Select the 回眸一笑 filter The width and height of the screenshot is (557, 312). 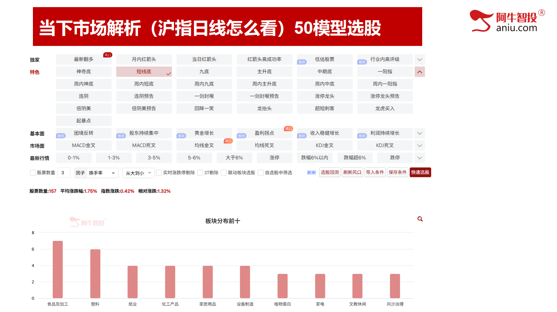click(204, 108)
